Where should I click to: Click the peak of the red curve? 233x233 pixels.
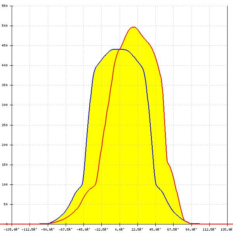click(x=134, y=27)
